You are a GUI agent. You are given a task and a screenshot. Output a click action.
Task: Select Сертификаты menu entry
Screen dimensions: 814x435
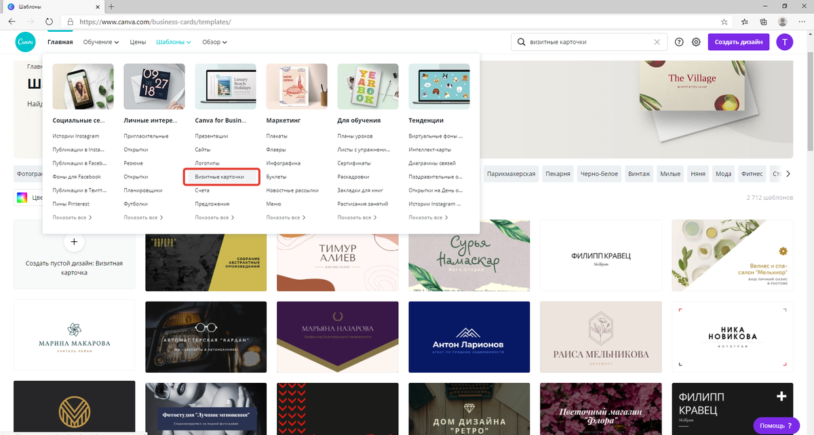click(x=354, y=163)
